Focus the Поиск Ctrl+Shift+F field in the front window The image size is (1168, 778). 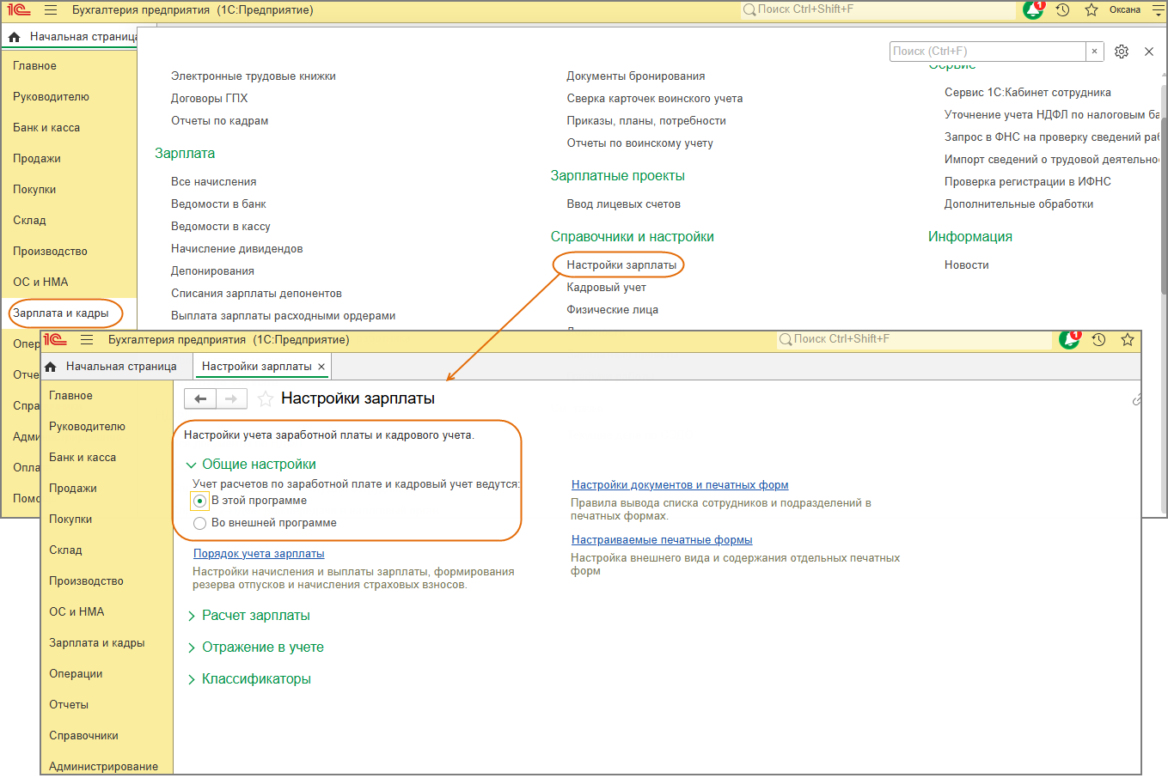914,340
